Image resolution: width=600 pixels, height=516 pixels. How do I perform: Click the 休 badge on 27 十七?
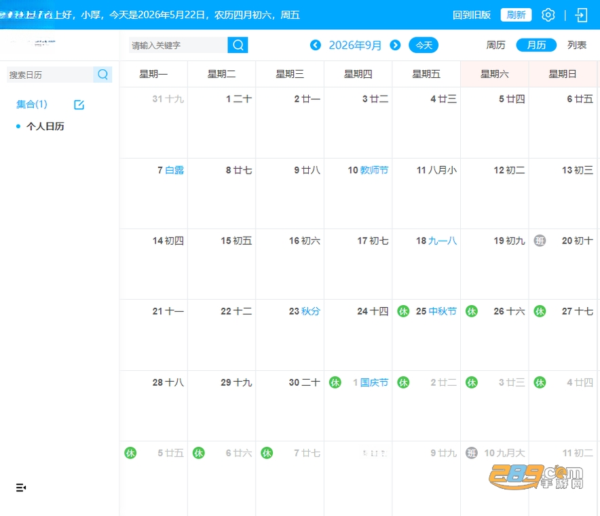pos(540,311)
